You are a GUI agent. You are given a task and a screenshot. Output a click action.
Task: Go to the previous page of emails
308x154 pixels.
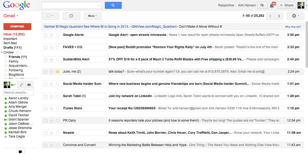pos(270,16)
